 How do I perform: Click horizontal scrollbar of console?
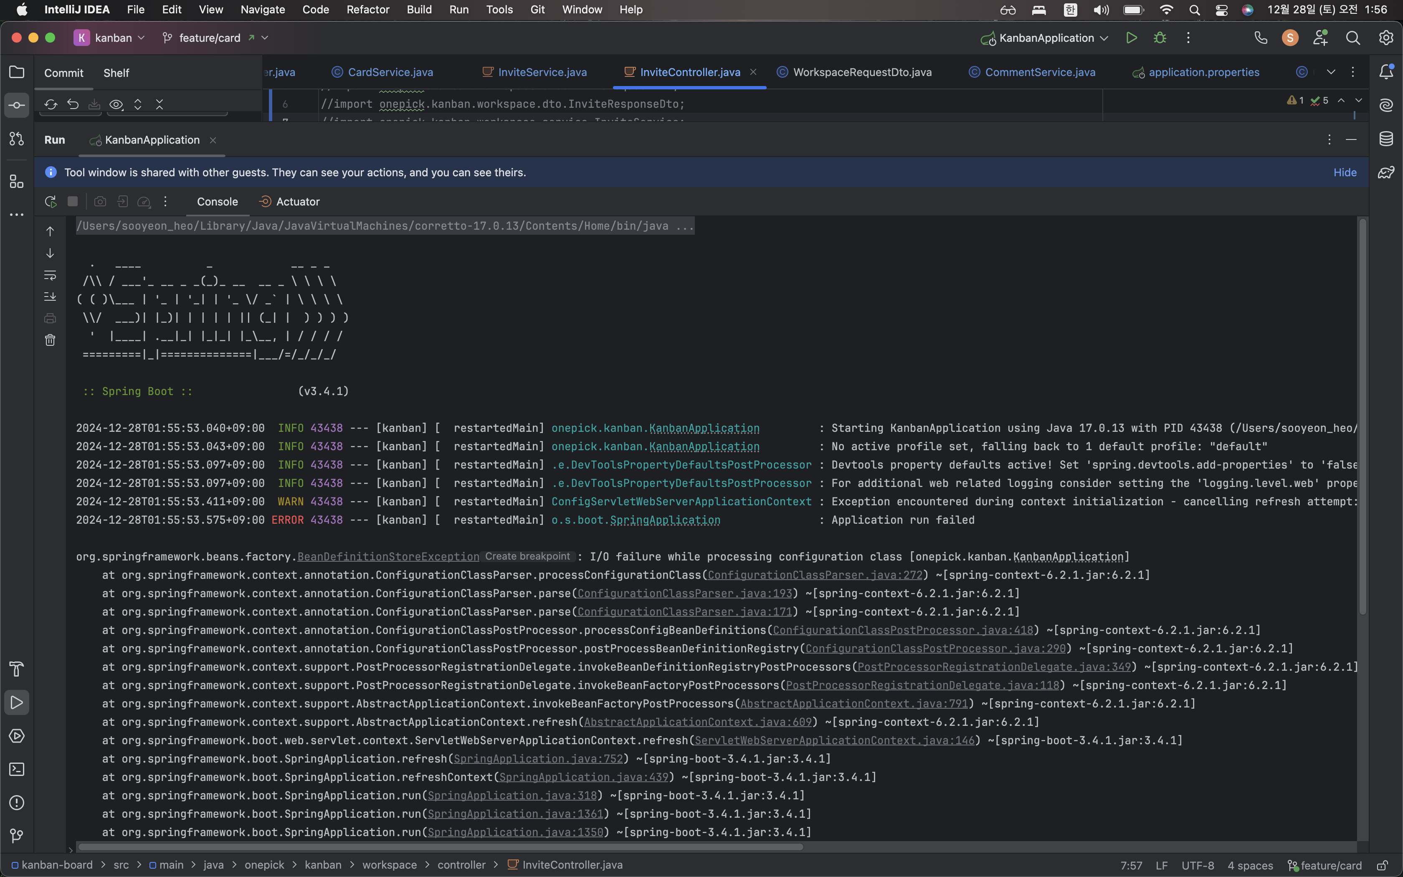(441, 847)
